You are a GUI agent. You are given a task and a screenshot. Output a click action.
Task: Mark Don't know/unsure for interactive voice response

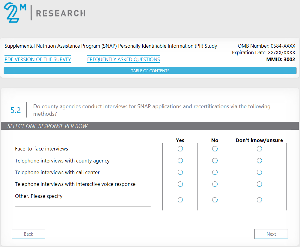[259, 184]
